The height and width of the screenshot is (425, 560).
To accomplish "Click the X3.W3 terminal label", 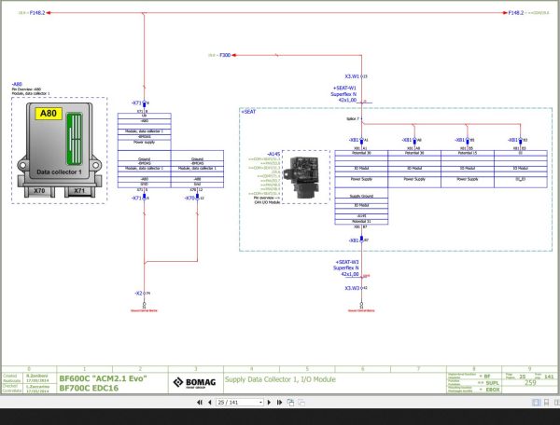I will [x=352, y=288].
